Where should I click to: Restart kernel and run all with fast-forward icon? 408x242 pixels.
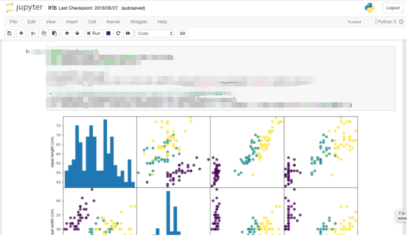(128, 34)
